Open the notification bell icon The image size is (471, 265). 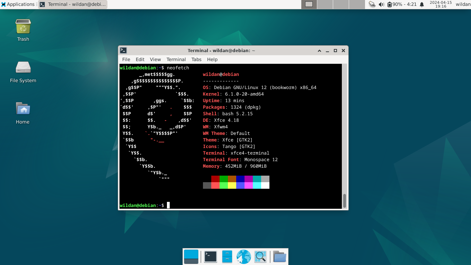pyautogui.click(x=422, y=4)
